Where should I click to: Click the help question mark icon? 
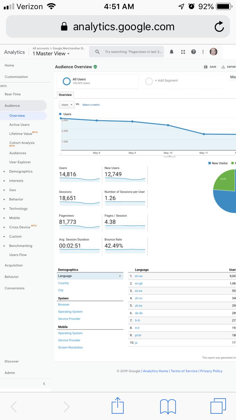pyautogui.click(x=194, y=52)
